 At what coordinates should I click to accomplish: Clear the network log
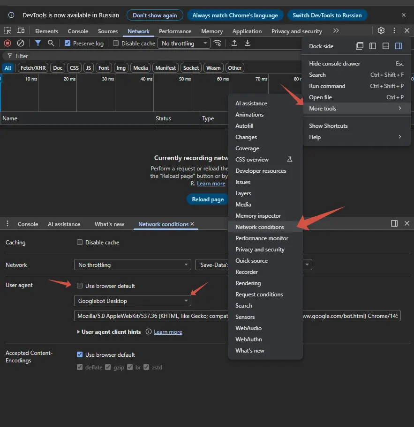click(21, 43)
